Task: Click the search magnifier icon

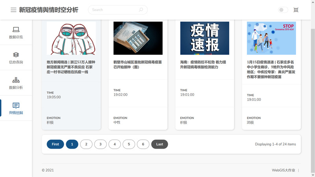Action: [141, 10]
